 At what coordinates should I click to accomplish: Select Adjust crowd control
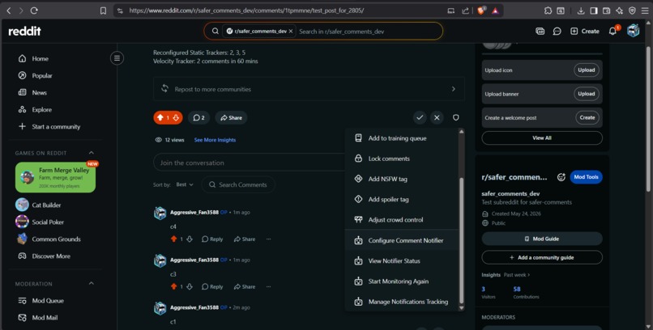[402, 220]
